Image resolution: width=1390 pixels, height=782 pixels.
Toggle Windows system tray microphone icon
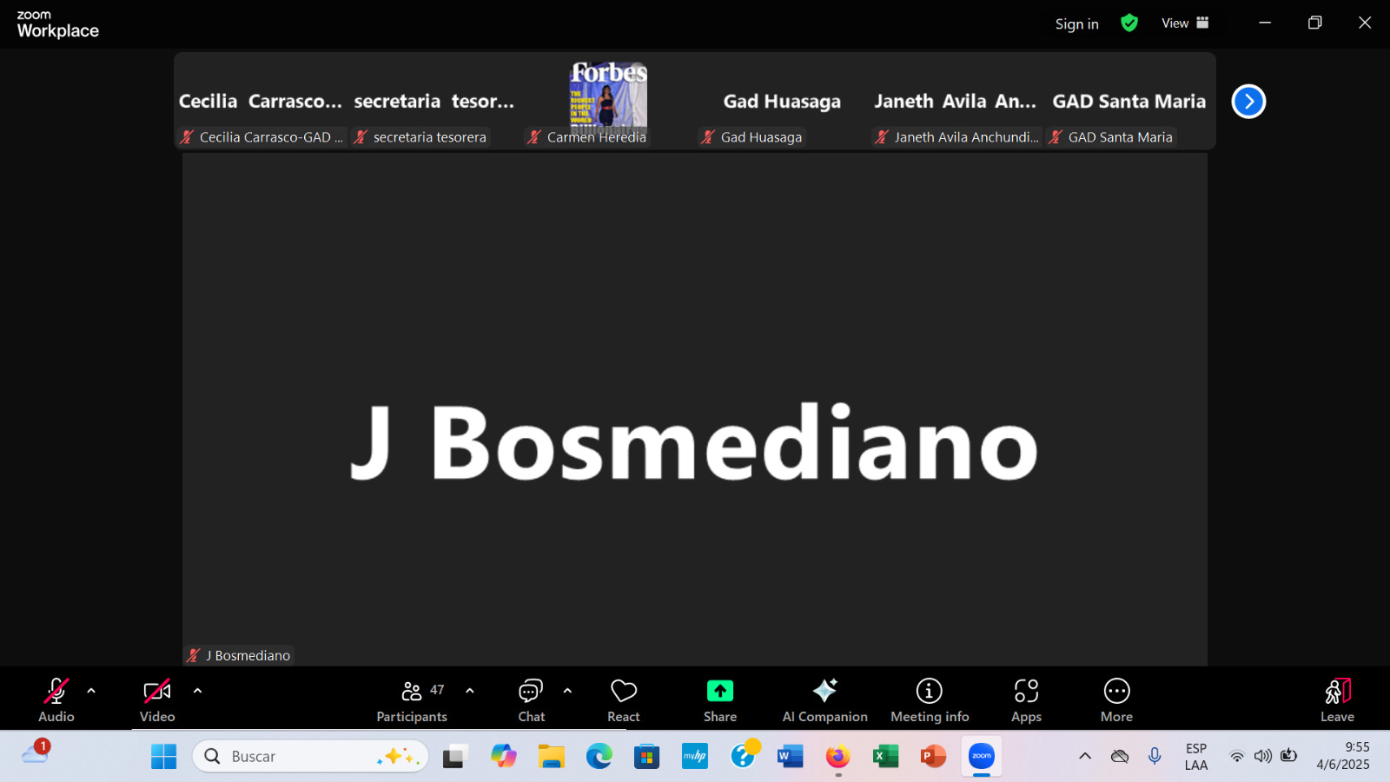[1155, 756]
